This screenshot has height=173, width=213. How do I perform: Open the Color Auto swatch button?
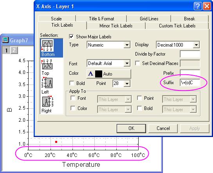(109, 74)
